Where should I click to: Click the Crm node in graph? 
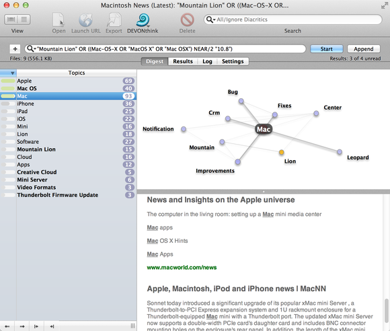(227, 118)
